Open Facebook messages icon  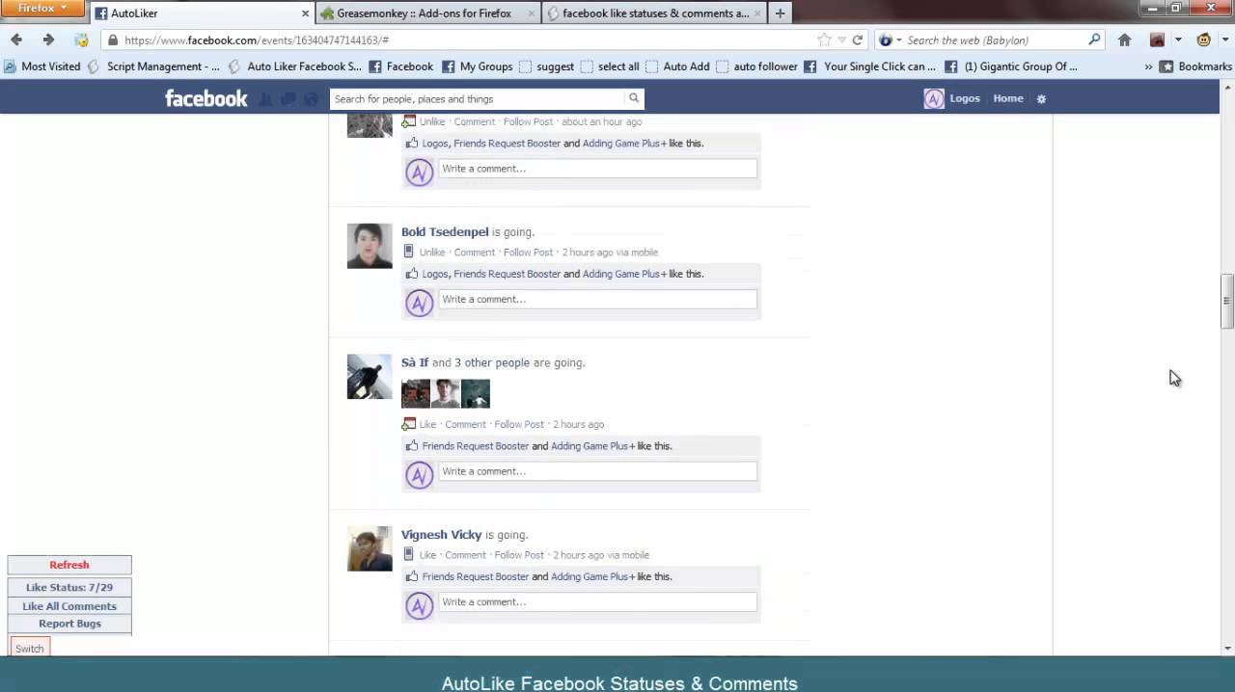tap(288, 99)
